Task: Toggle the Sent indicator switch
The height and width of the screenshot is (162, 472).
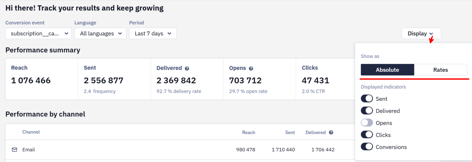Action: [x=367, y=99]
